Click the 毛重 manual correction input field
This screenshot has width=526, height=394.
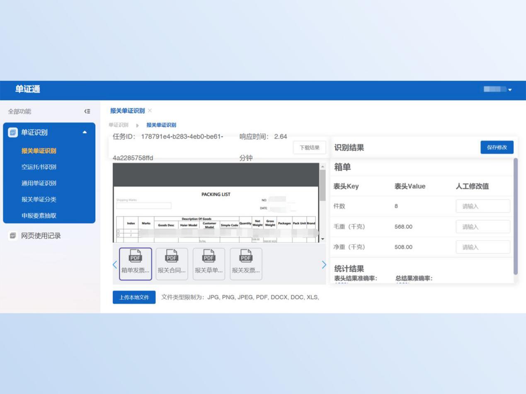click(x=482, y=227)
